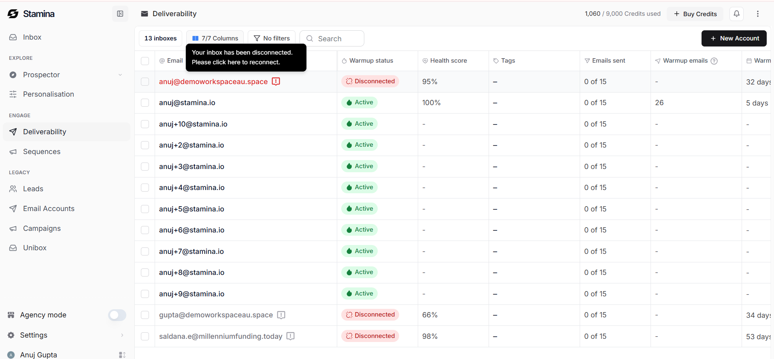Select checkbox for anuj@stamina.io row
The image size is (774, 359).
pyautogui.click(x=145, y=103)
